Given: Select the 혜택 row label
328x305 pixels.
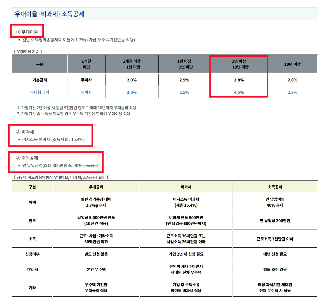Looking at the screenshot, I should click(x=32, y=202).
